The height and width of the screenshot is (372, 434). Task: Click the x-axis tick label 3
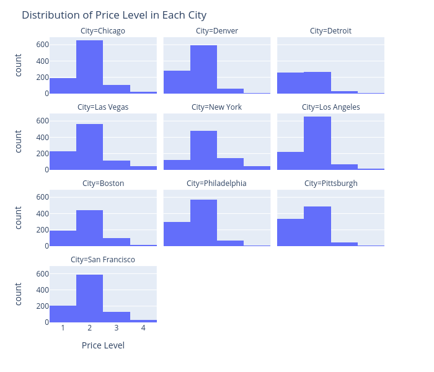(x=116, y=328)
